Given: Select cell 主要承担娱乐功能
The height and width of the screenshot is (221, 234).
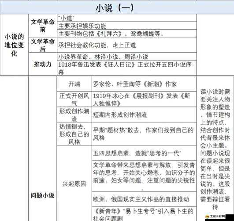Looking at the screenshot, I should coord(127,26).
